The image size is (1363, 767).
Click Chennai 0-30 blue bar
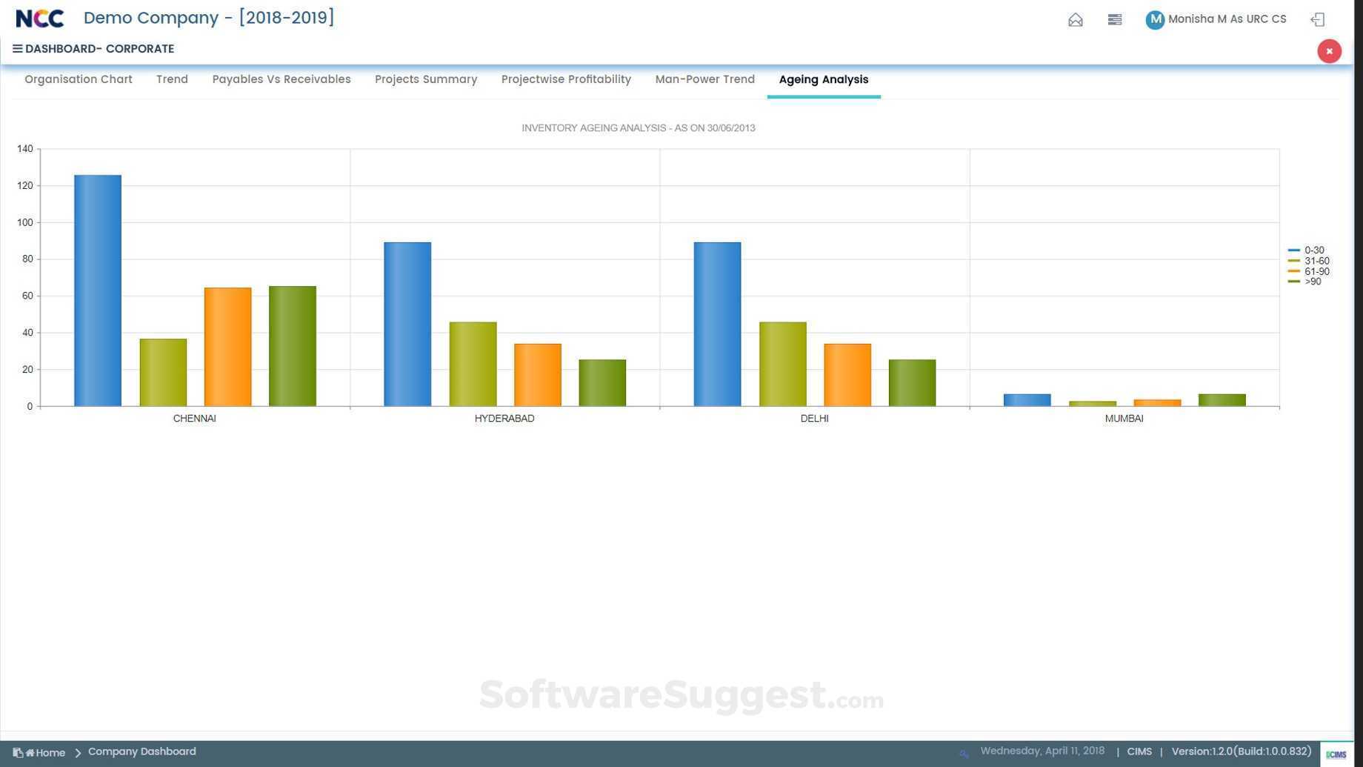pyautogui.click(x=98, y=290)
